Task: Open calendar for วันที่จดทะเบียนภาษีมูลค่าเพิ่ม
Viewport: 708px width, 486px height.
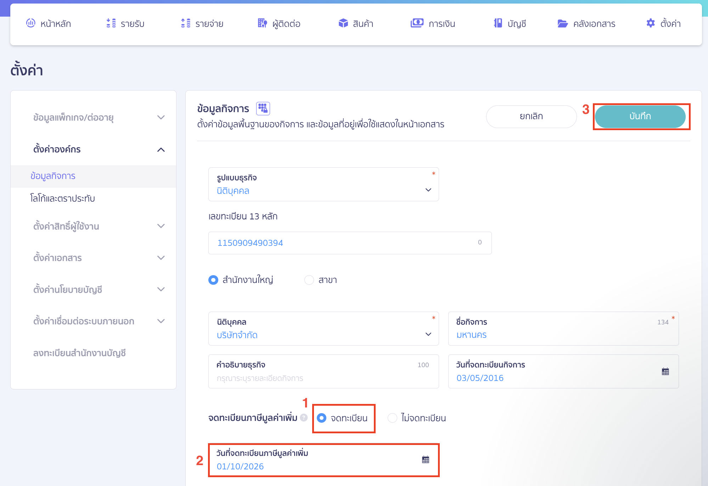Action: 426,459
